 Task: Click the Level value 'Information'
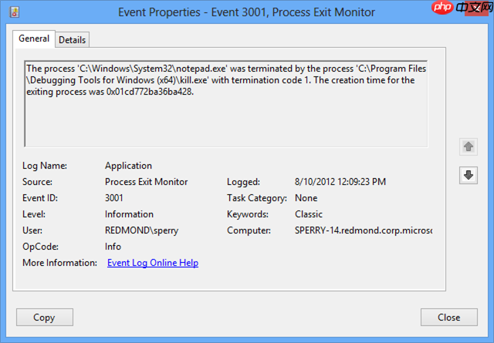coord(129,214)
